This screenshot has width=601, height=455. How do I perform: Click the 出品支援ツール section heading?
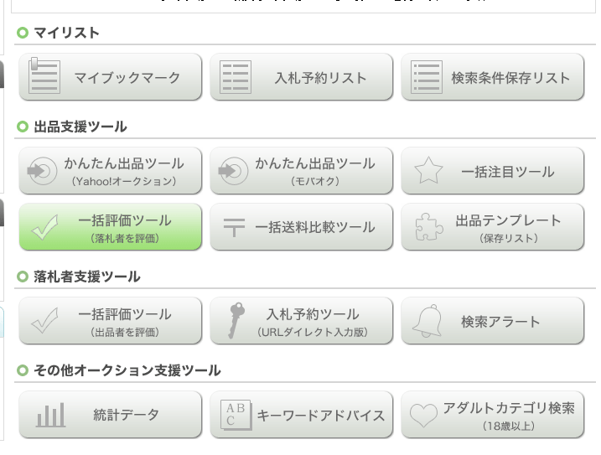[x=80, y=127]
